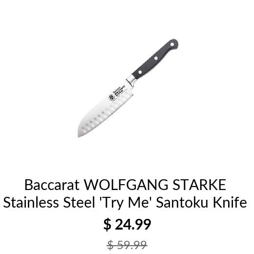Click the round logo stamped on blade
This screenshot has width=254, height=254.
click(x=112, y=98)
